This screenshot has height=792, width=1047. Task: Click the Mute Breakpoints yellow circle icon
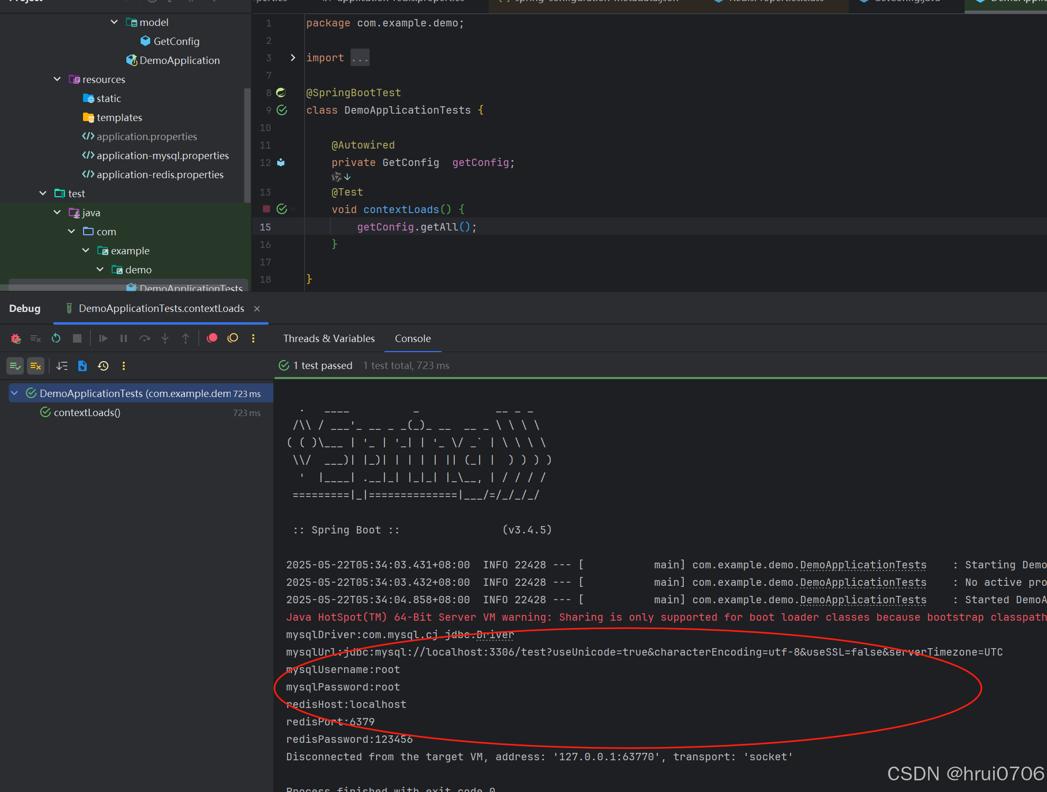pos(233,338)
